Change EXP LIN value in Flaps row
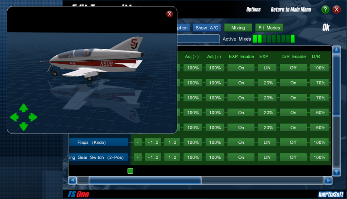 point(267,143)
